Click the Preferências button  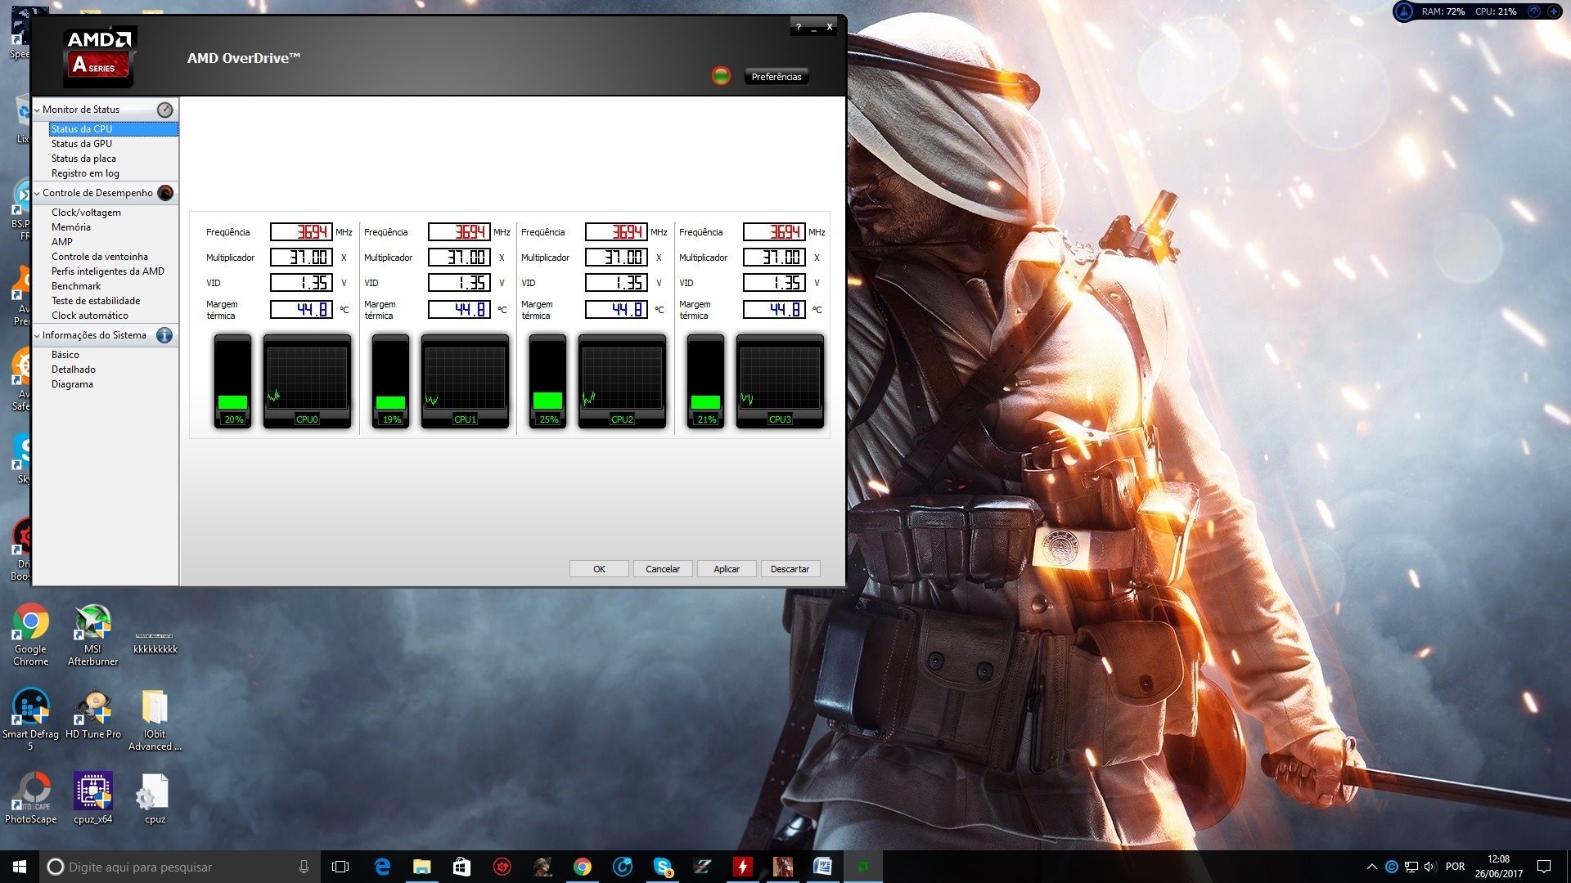click(776, 77)
